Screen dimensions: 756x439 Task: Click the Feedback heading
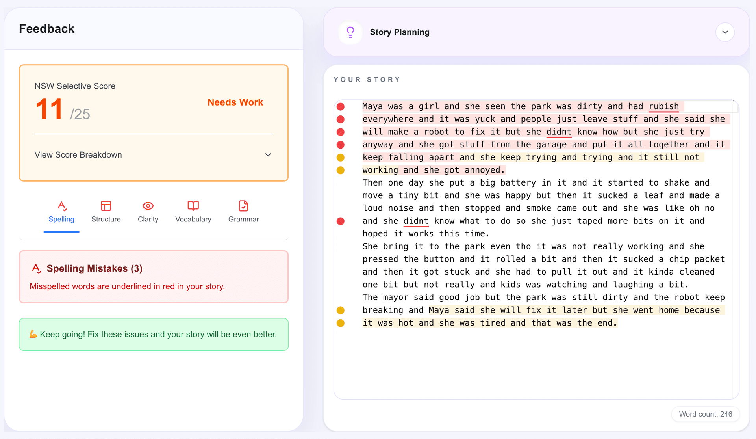pos(46,28)
